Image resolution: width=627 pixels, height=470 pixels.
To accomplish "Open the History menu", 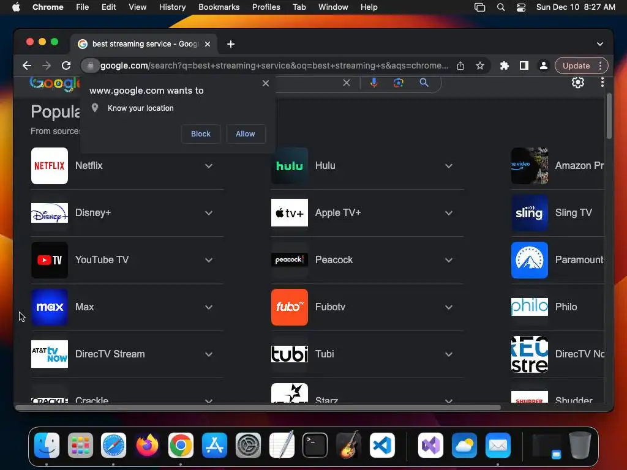I will (172, 7).
